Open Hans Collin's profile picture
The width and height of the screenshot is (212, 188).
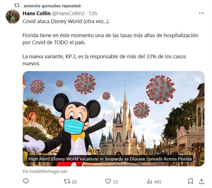point(13,17)
